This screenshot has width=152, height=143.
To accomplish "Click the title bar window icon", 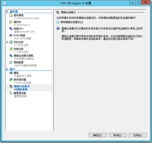I will (x=4, y=3).
